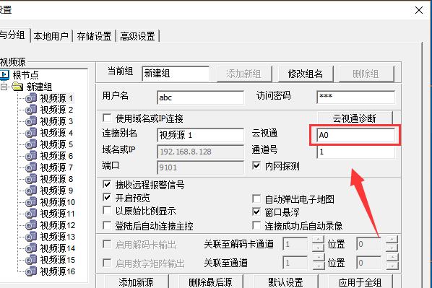This screenshot has width=432, height=288.
Task: Increase 位置 value in 解码卡 row
Action: point(392,240)
